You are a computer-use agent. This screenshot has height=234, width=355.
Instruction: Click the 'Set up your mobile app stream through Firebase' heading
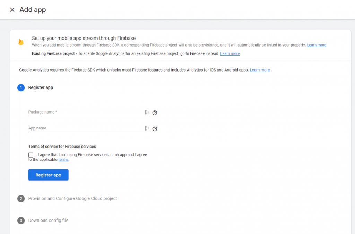(84, 38)
